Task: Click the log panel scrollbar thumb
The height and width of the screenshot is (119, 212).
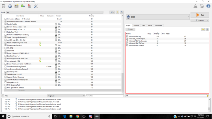Action: 209,109
